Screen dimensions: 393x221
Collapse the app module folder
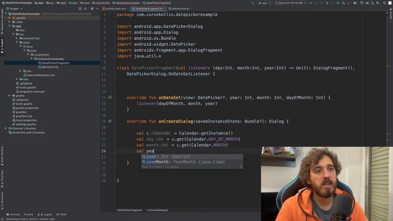click(x=10, y=26)
